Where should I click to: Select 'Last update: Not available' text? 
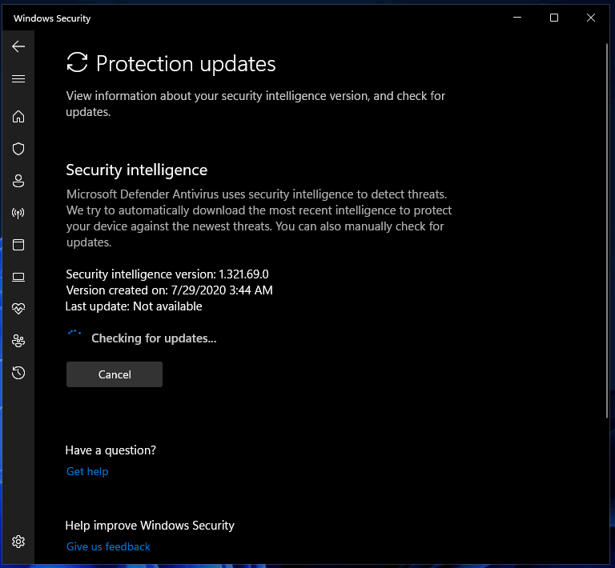click(x=134, y=306)
